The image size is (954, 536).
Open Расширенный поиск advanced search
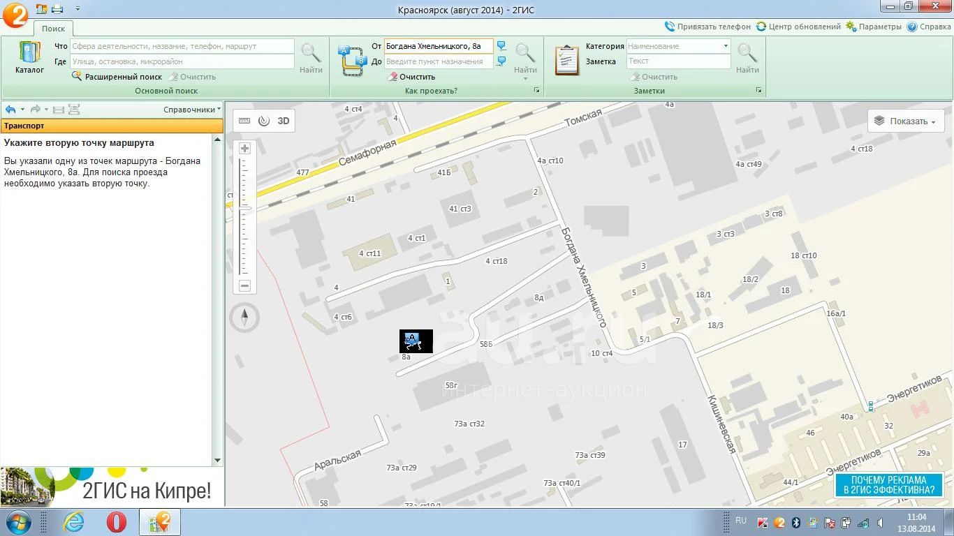coord(117,77)
